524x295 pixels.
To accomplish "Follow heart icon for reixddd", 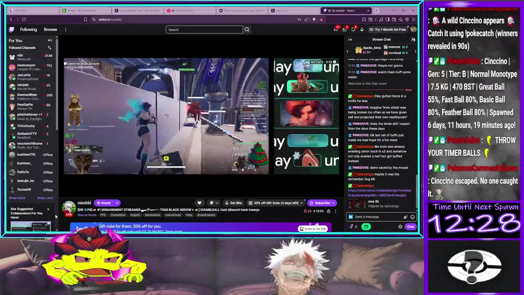I will [x=199, y=203].
